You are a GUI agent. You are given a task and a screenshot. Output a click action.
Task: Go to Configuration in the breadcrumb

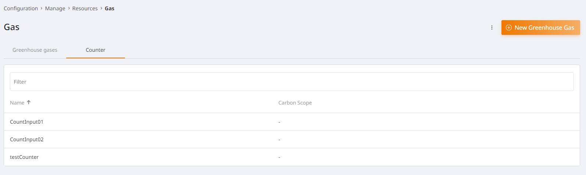21,8
